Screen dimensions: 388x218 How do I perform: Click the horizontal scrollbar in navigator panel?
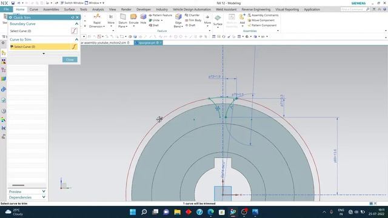pyautogui.click(x=18, y=185)
